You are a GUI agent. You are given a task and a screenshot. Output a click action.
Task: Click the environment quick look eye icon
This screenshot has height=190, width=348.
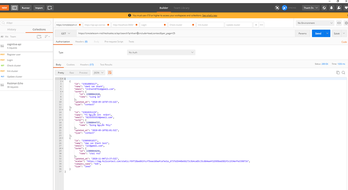pyautogui.click(x=339, y=23)
